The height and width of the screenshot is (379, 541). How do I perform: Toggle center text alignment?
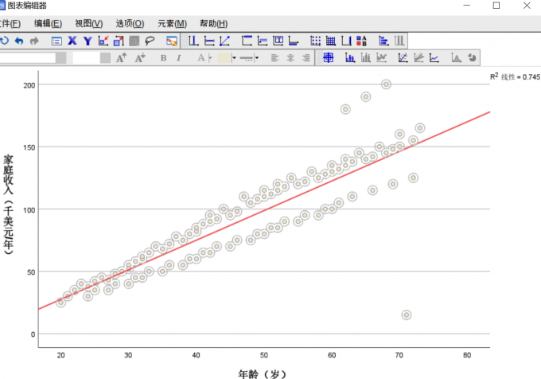pos(290,57)
